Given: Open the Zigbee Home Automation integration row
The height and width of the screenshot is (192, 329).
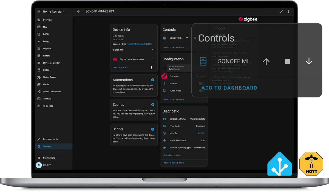Looking at the screenshot, I should (x=134, y=59).
